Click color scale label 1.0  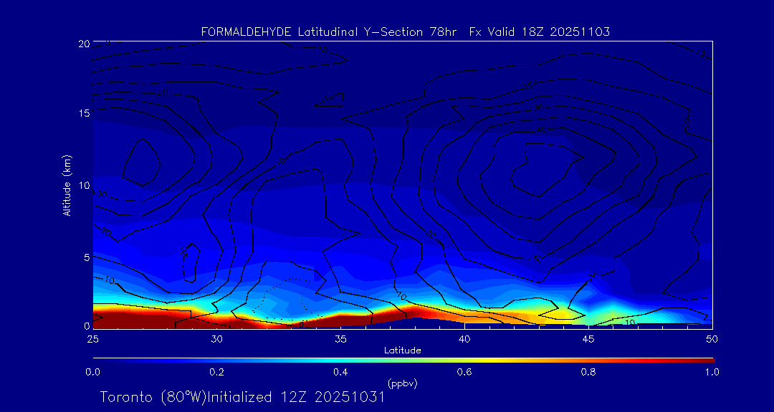(x=712, y=372)
